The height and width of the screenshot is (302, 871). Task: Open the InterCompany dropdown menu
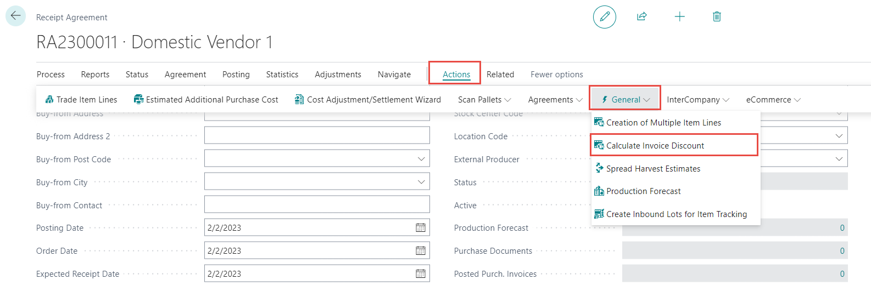tap(697, 100)
